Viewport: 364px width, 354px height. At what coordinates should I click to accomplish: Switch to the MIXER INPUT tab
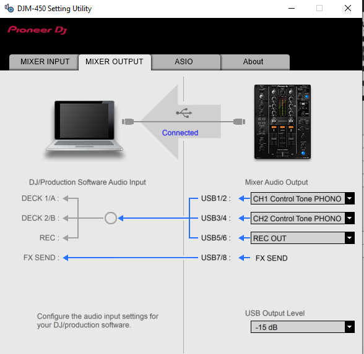44,62
